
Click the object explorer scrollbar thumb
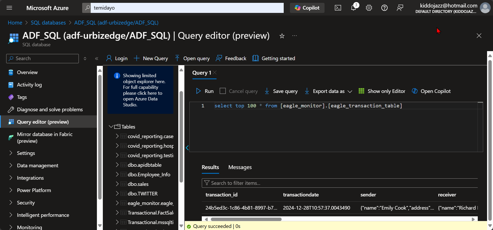[x=181, y=137]
